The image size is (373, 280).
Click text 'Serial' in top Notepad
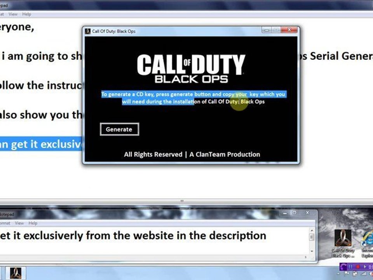(x=324, y=56)
